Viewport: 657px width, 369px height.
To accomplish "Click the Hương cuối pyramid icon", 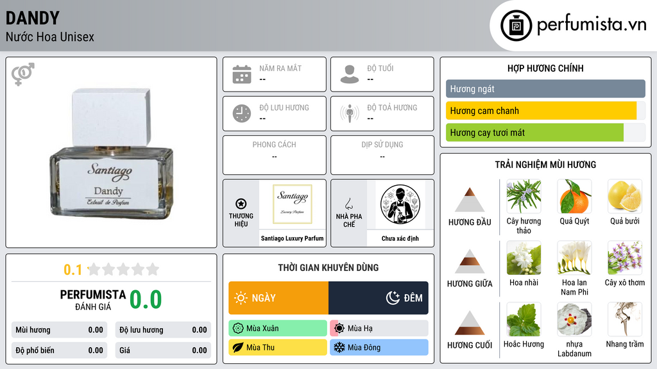I will 470,323.
